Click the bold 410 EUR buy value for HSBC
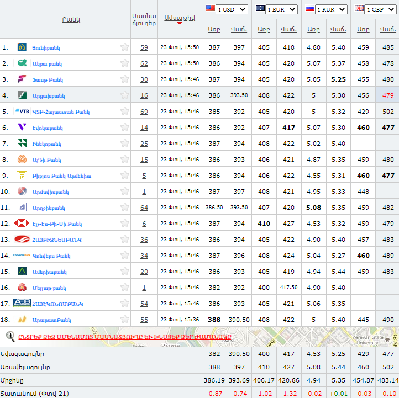This screenshot has width=399, height=398. [x=264, y=224]
